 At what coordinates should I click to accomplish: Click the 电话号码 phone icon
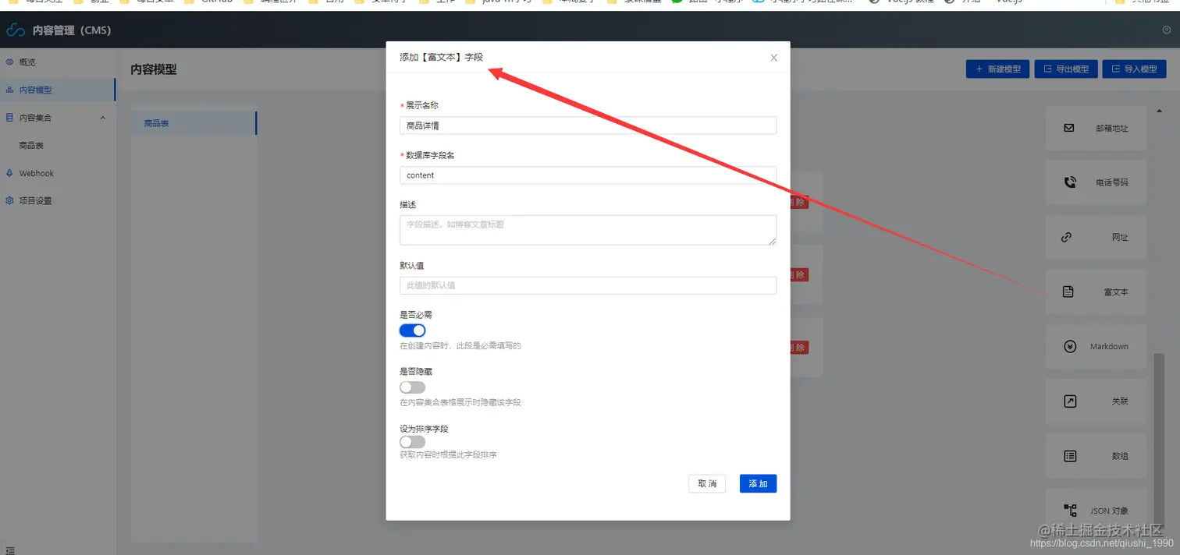point(1069,182)
